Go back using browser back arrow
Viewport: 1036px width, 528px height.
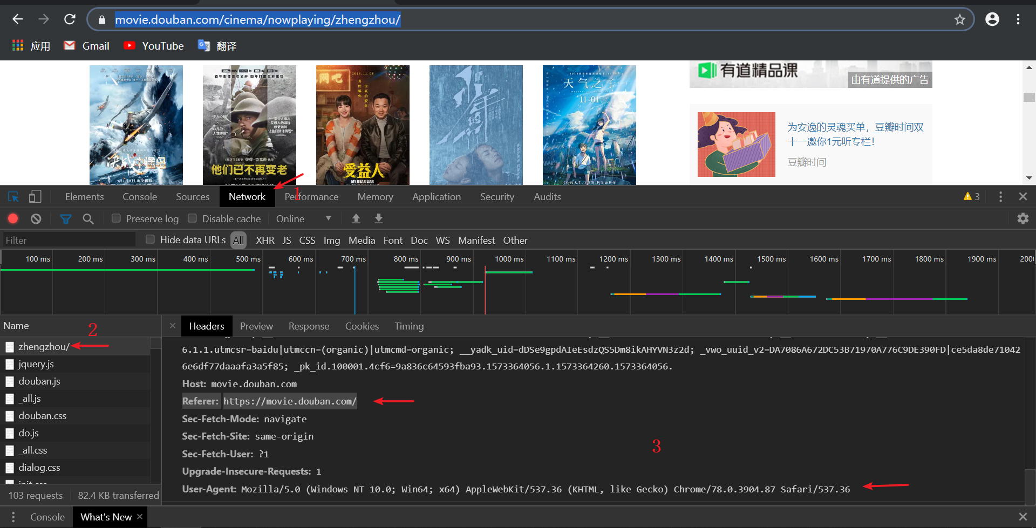[18, 19]
